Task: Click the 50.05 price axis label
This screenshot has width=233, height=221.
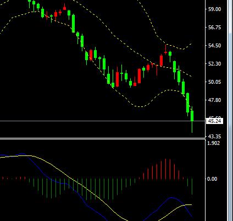Action: (x=214, y=82)
